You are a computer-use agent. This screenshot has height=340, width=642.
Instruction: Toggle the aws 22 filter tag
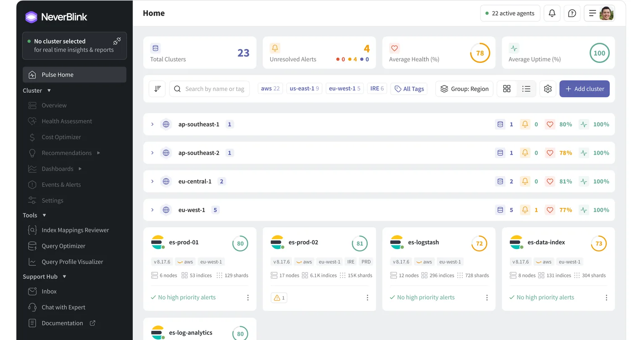[270, 88]
